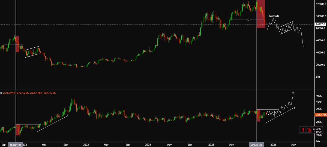Click the 29 Sep '25 date marker
The height and width of the screenshot is (147, 327).
257,145
